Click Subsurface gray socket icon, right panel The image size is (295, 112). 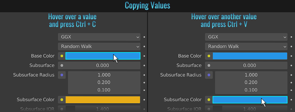point(209,66)
